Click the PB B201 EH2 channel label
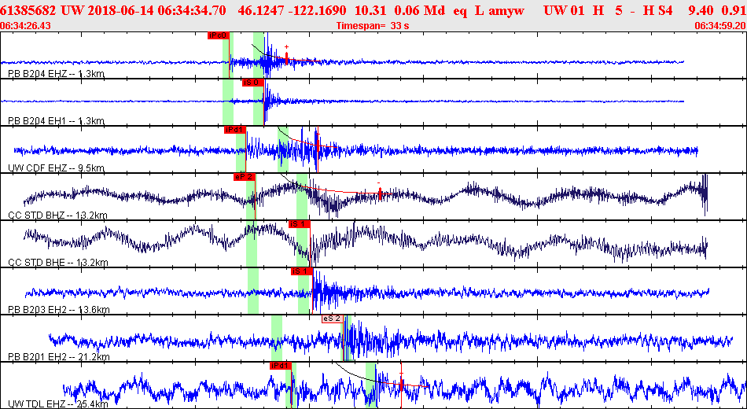Image resolution: width=747 pixels, height=409 pixels. 58,357
